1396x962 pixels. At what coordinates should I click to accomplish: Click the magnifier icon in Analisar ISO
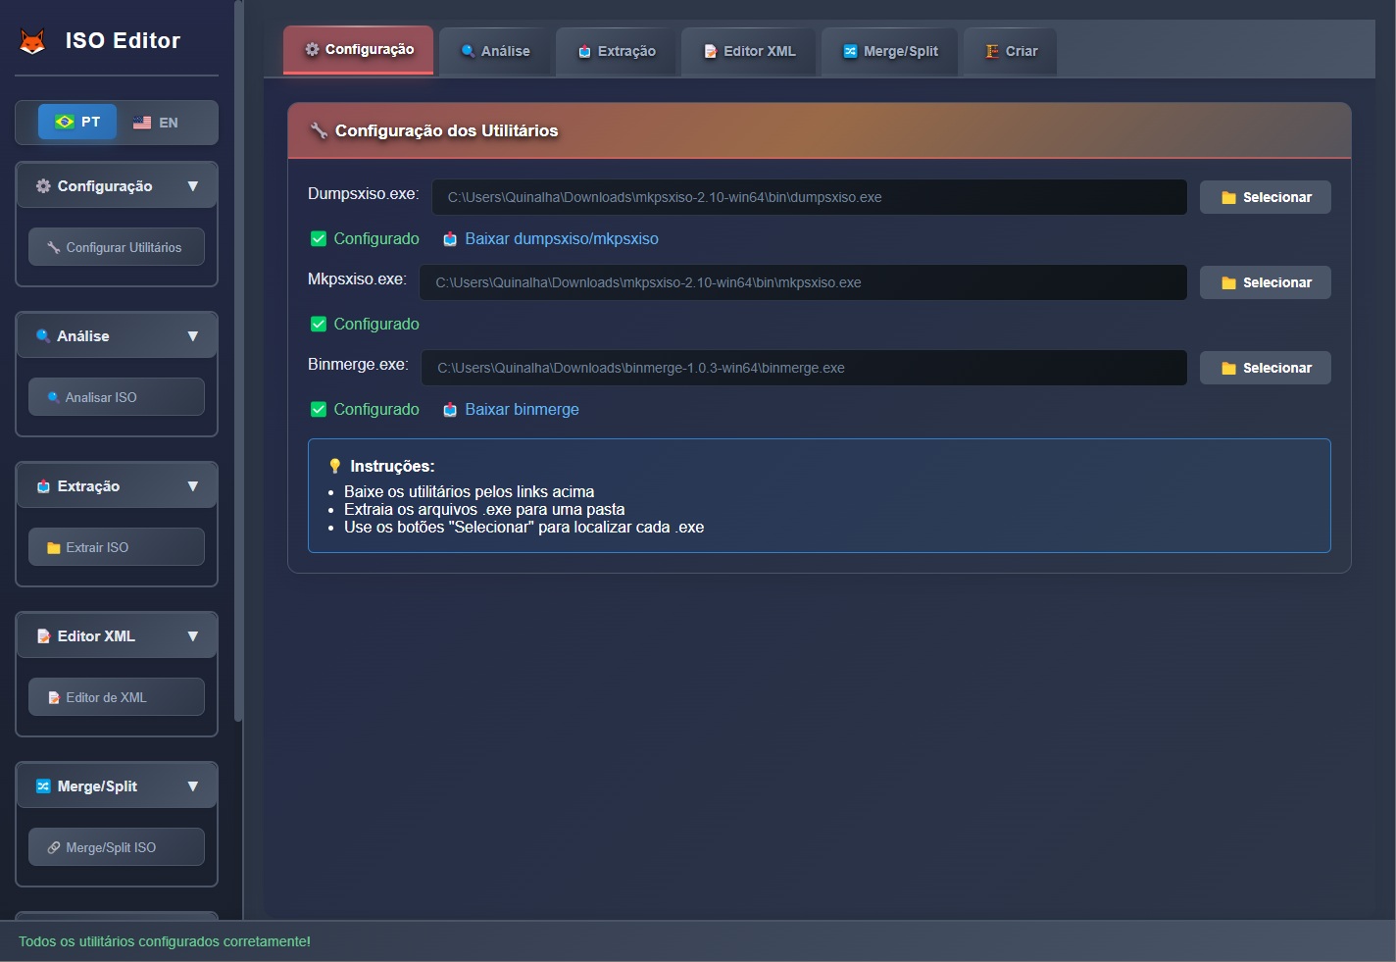[x=54, y=397]
